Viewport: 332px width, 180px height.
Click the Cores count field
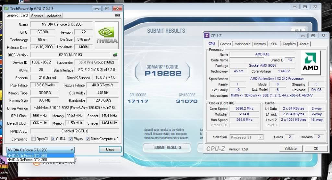click(x=290, y=137)
